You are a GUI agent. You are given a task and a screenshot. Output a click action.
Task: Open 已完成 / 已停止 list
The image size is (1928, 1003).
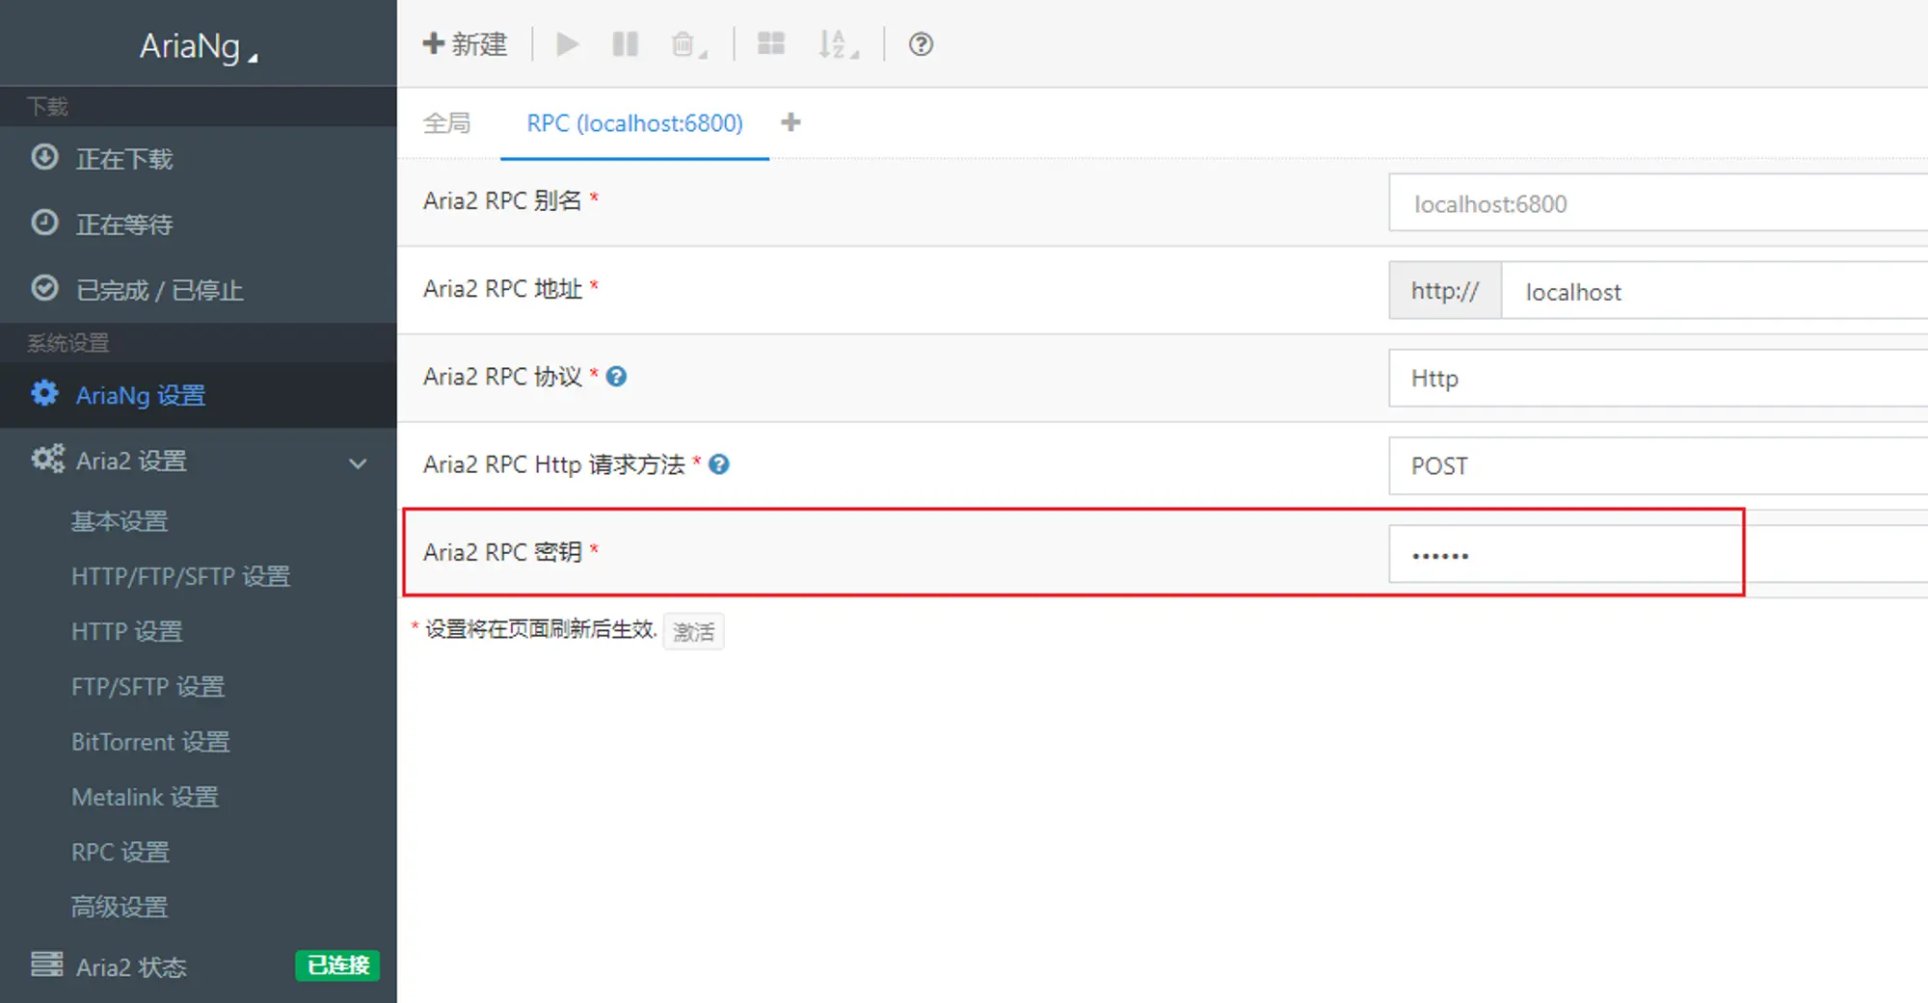point(199,290)
